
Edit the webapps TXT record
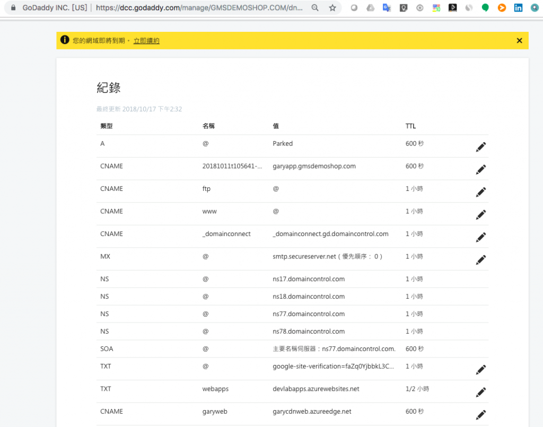[x=480, y=392]
